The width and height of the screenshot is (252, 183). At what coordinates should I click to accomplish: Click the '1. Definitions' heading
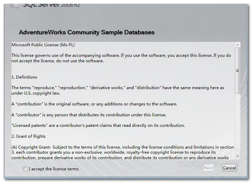click(x=24, y=77)
